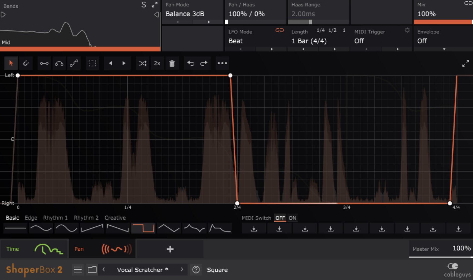Click the first MIDI switch save slot
473x280 pixels.
254,229
